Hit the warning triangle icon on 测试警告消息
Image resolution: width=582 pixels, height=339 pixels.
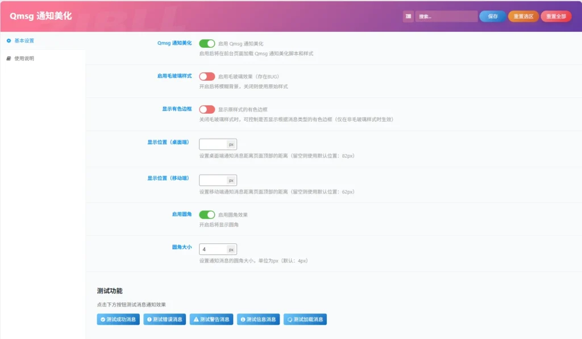[196, 320]
